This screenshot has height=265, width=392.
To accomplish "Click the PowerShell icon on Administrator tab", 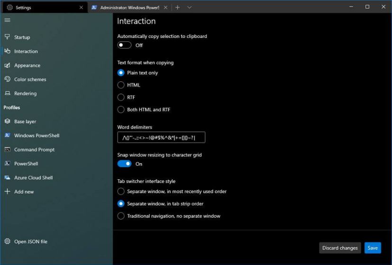I will click(94, 8).
